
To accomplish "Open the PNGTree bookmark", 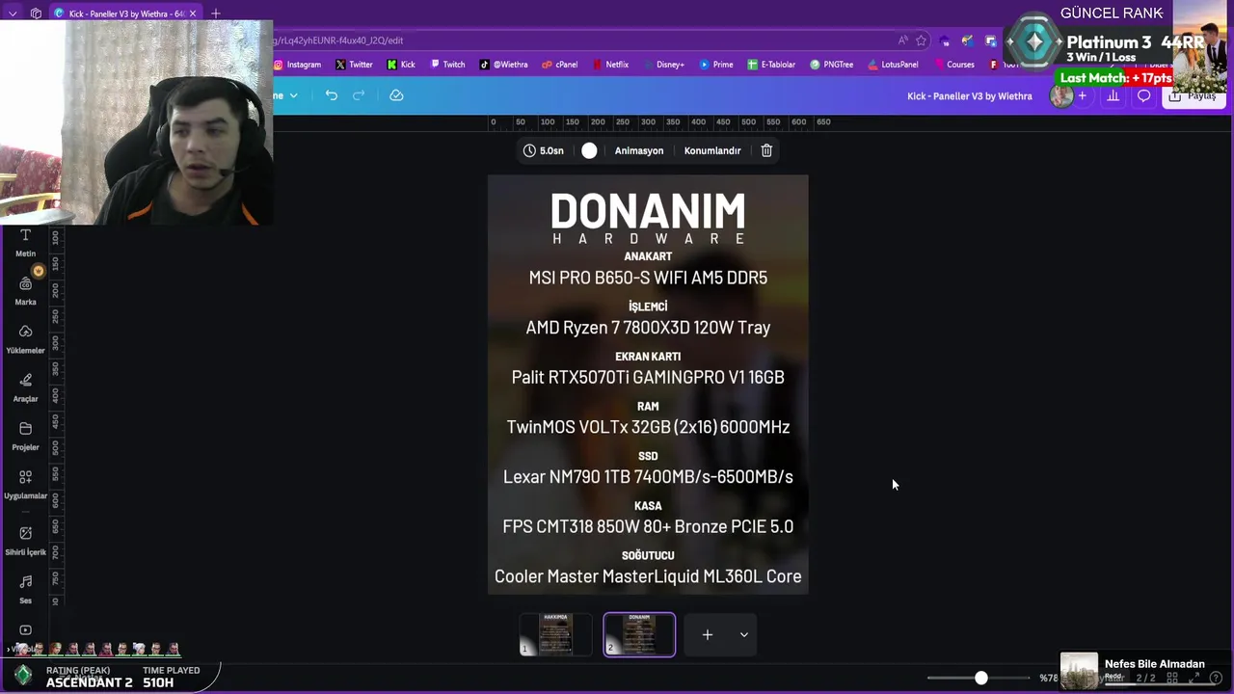I will tap(831, 65).
